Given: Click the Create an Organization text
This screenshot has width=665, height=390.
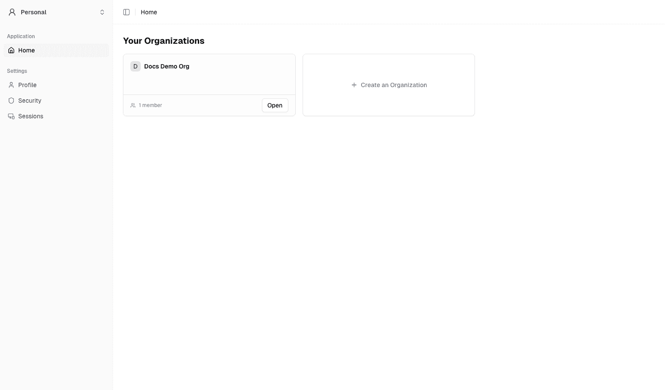Looking at the screenshot, I should point(394,85).
